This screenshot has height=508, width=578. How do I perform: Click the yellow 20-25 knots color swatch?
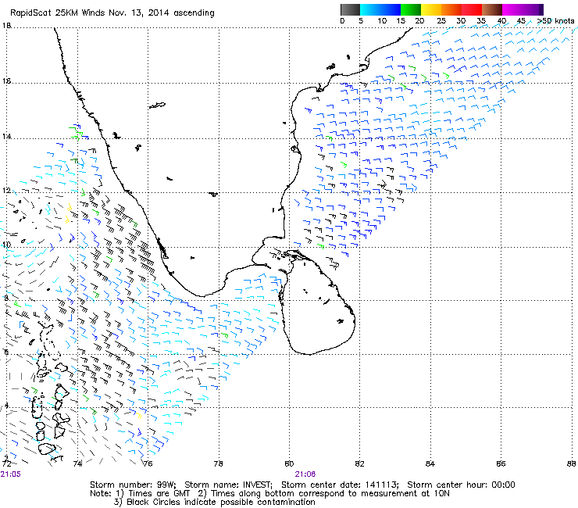(x=430, y=9)
